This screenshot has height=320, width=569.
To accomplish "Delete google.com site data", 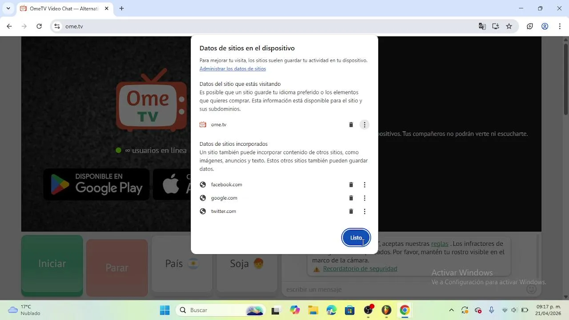I will [x=351, y=198].
